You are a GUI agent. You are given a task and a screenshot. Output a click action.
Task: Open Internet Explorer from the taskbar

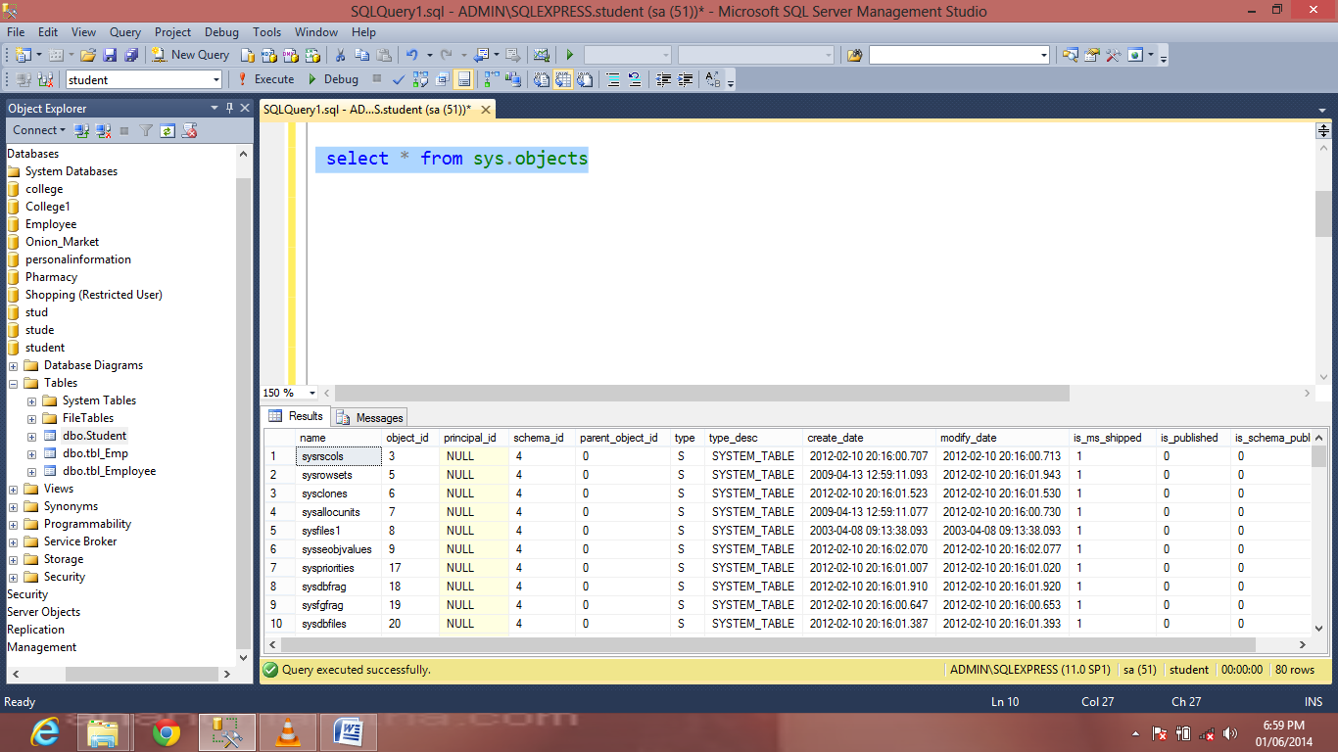(46, 732)
